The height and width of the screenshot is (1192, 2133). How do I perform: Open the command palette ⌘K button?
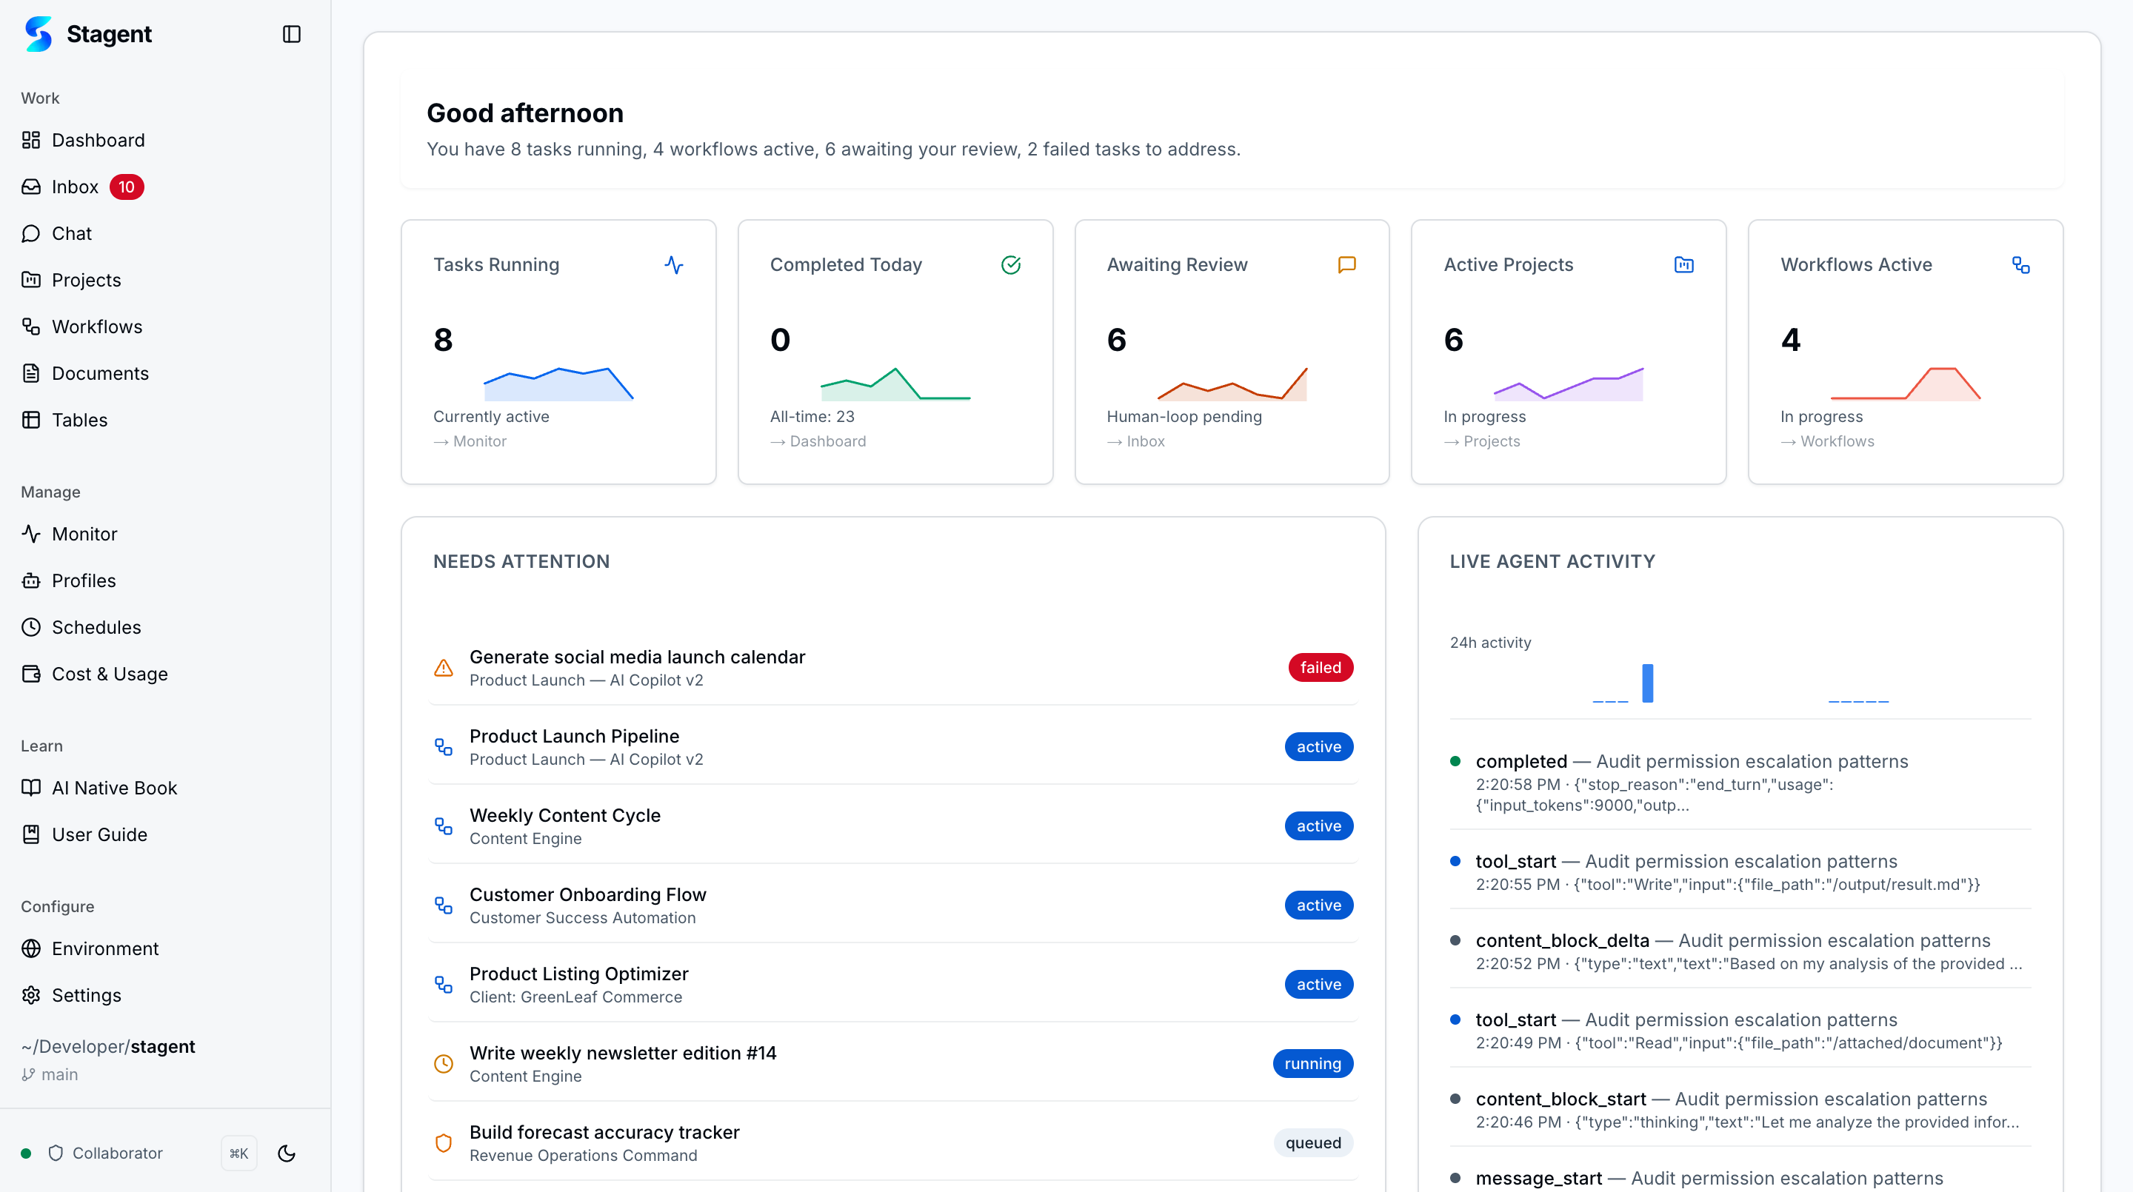239,1153
